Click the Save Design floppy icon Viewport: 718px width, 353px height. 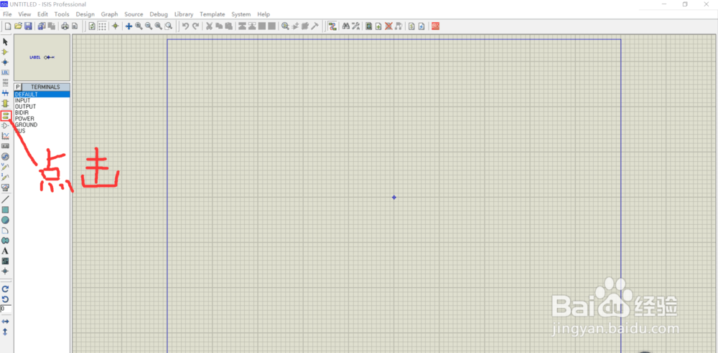[x=28, y=26]
